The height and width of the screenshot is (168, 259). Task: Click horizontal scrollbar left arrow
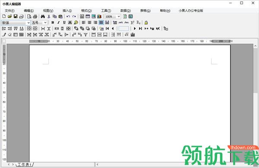(98, 165)
